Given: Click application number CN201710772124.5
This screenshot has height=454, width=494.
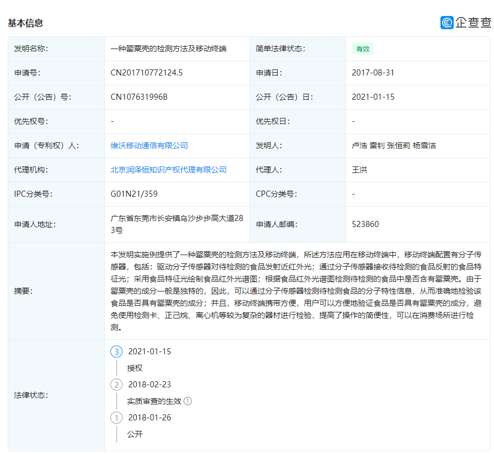Looking at the screenshot, I should 146,73.
